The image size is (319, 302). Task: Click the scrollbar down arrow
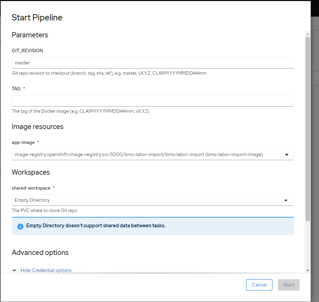(307, 271)
